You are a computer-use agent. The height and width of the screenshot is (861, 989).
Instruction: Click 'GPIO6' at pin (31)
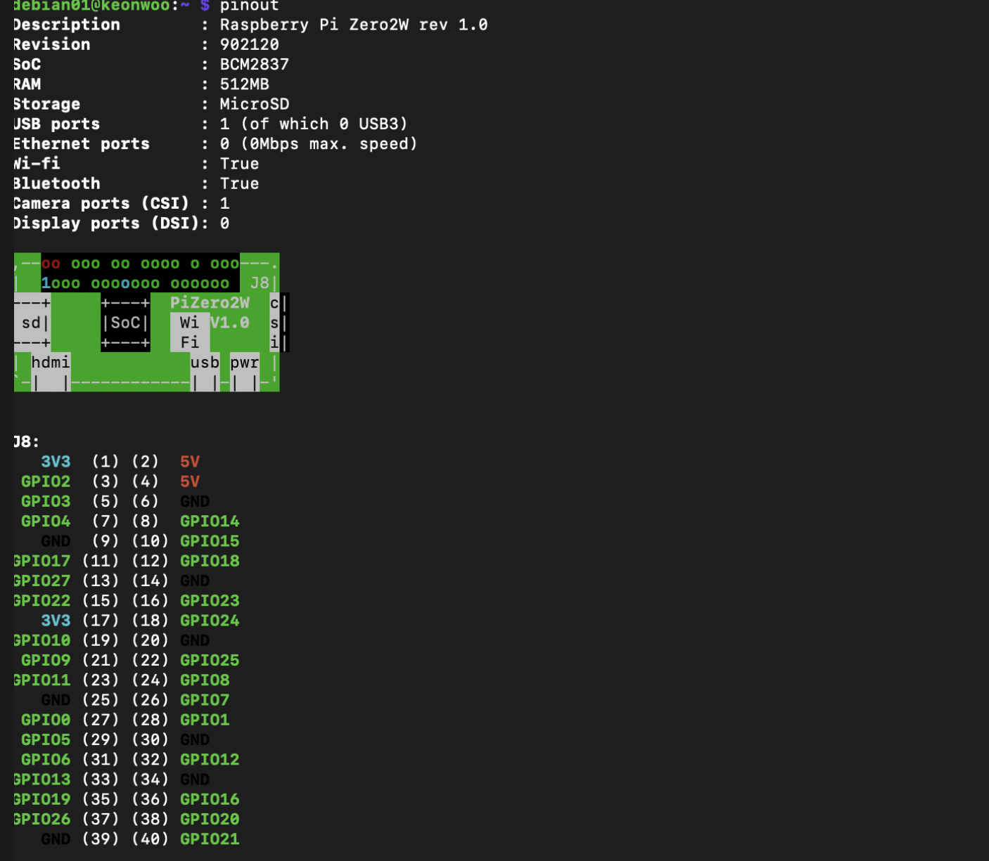click(x=46, y=759)
